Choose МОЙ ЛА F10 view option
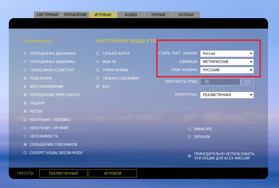This screenshot has width=279, height=188. pyautogui.click(x=98, y=62)
